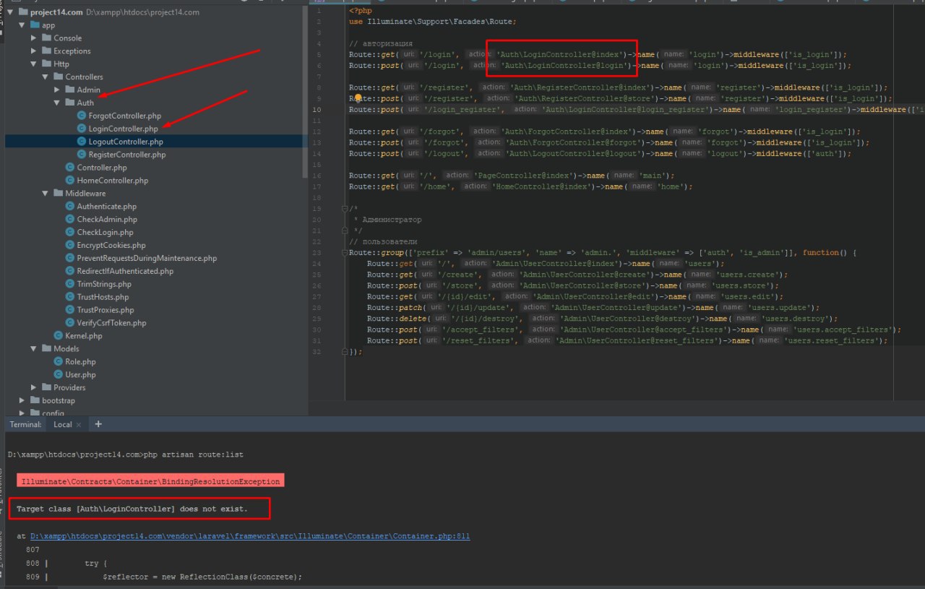Click the Role.php class icon
Screen dimensions: 925x589
click(x=59, y=362)
